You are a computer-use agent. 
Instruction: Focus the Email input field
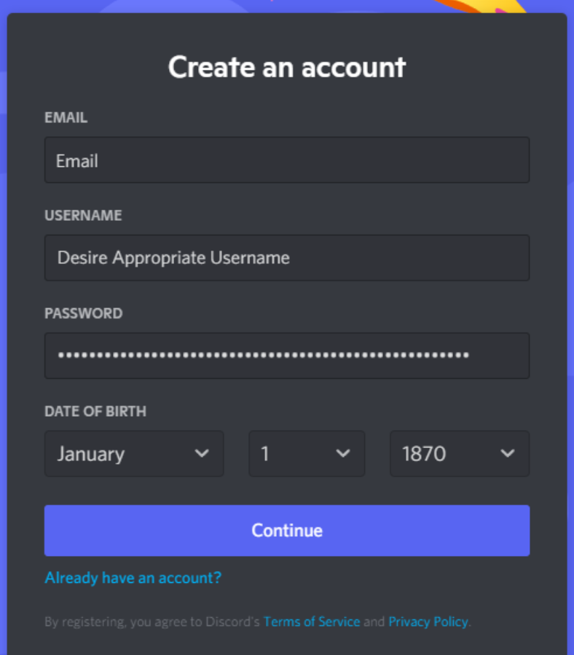tap(287, 160)
